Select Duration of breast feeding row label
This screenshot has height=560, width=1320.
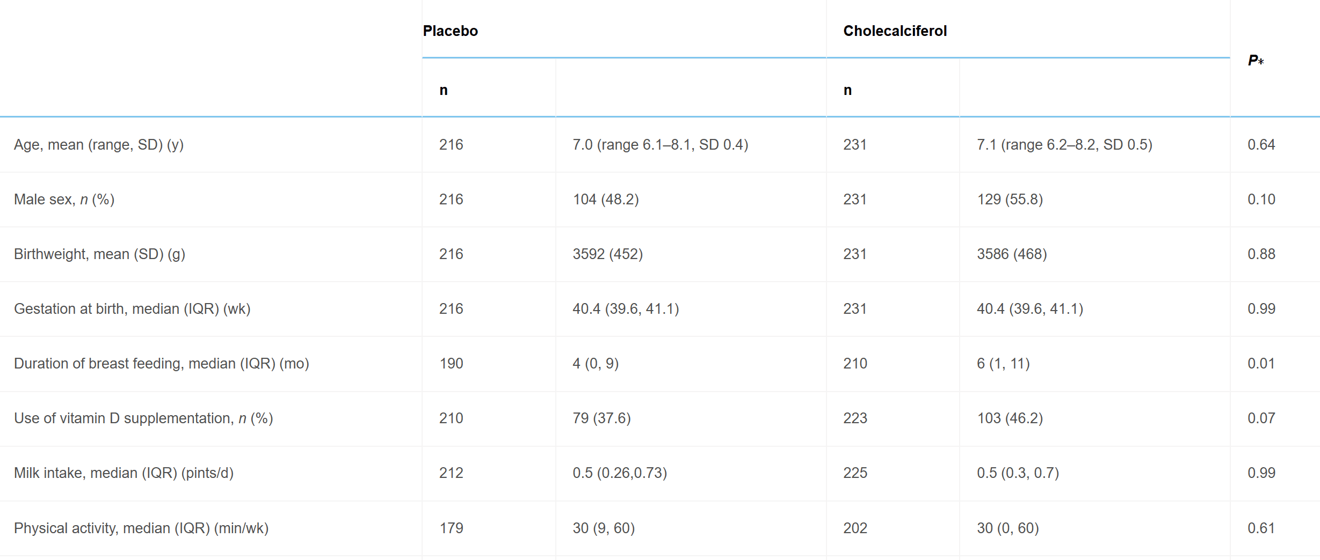pyautogui.click(x=161, y=364)
